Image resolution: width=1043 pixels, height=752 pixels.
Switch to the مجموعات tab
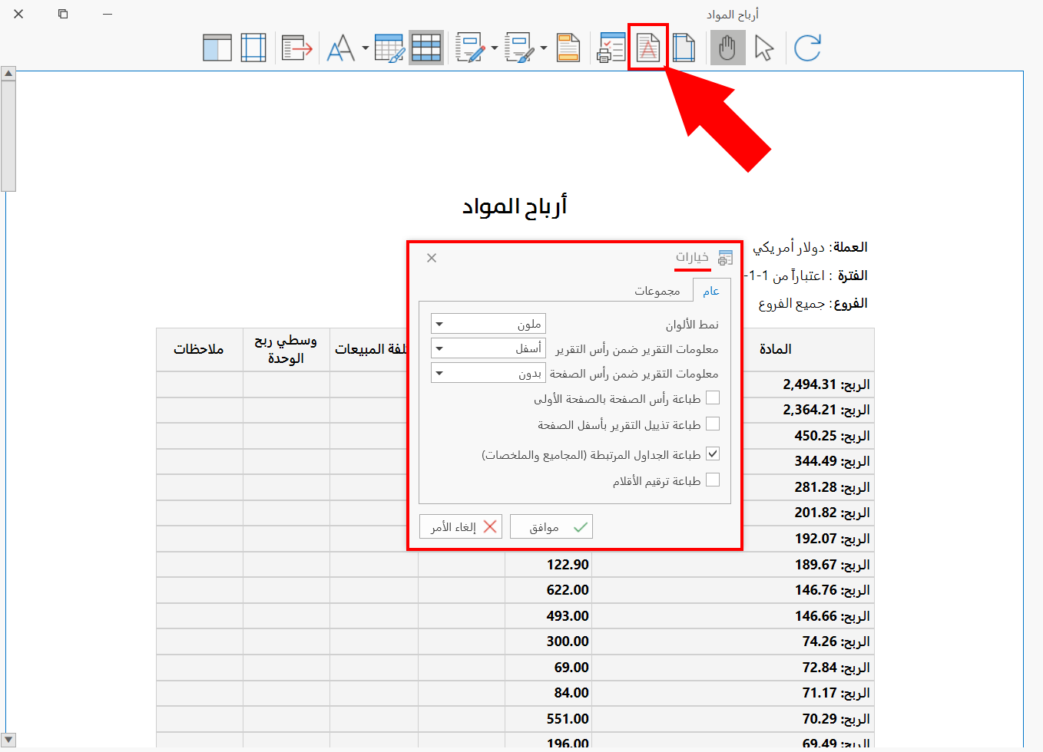(657, 291)
